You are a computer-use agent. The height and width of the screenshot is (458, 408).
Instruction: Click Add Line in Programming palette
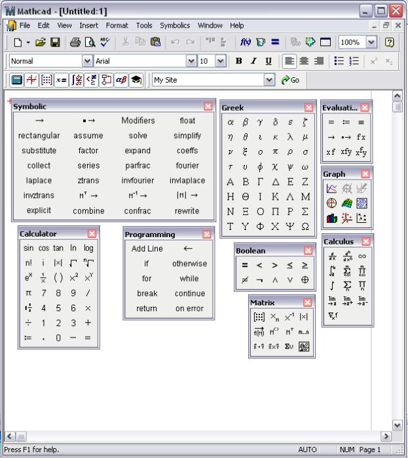tap(147, 248)
